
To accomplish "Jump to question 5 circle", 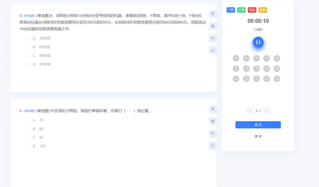I will 277,58.
